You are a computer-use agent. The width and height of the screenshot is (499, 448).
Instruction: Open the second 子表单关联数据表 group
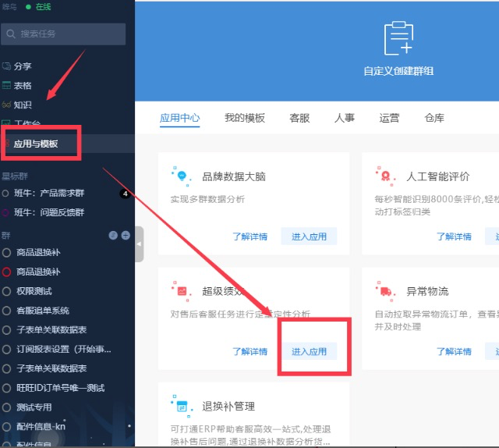[51, 368]
